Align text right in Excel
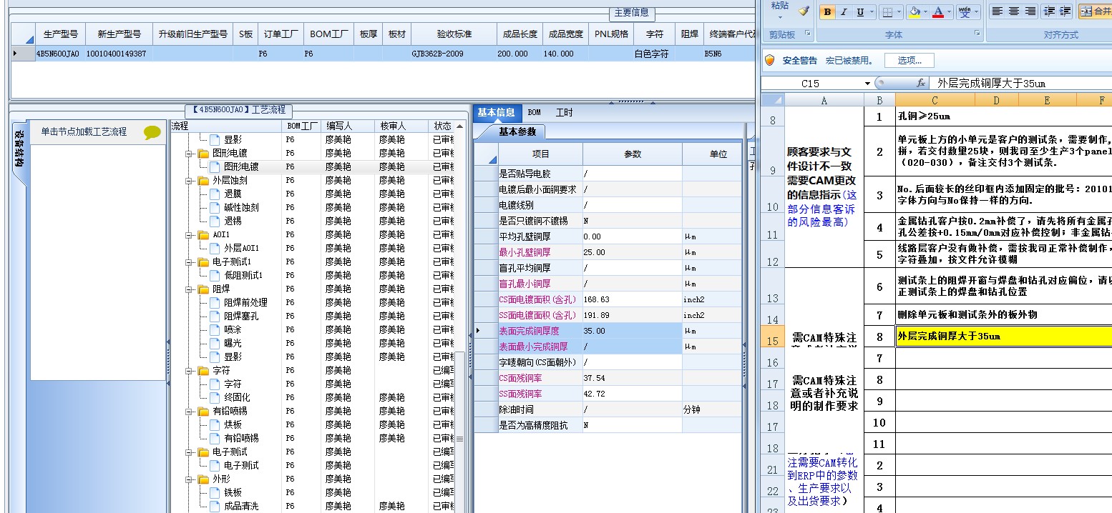The image size is (1112, 513). click(x=1030, y=11)
